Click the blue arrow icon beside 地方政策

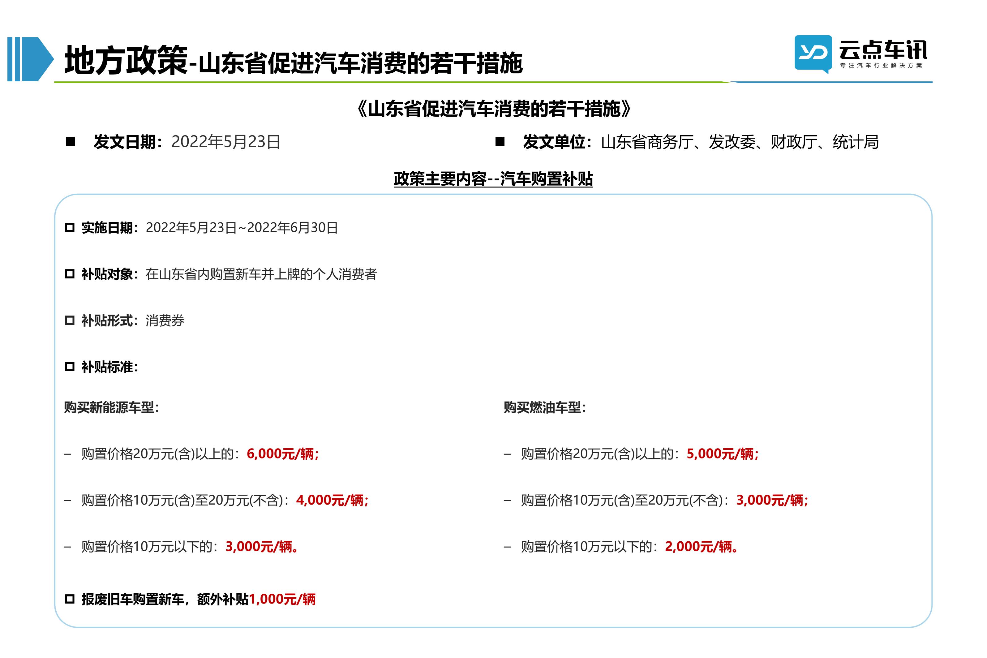(x=31, y=59)
